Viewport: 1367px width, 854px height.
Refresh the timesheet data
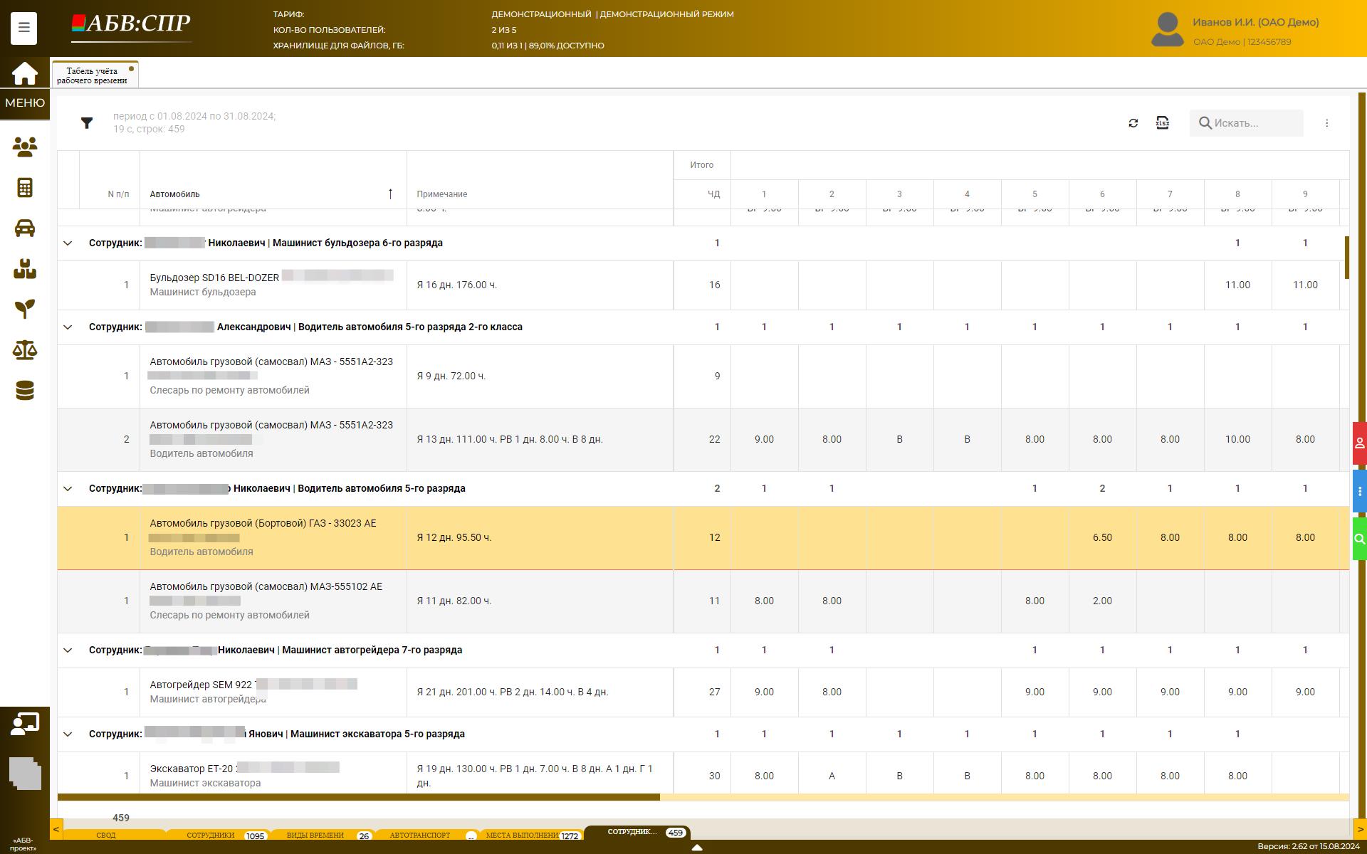pyautogui.click(x=1133, y=123)
